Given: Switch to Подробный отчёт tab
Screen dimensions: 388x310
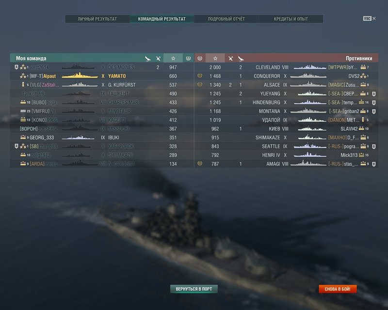Looking at the screenshot, I should tap(226, 19).
